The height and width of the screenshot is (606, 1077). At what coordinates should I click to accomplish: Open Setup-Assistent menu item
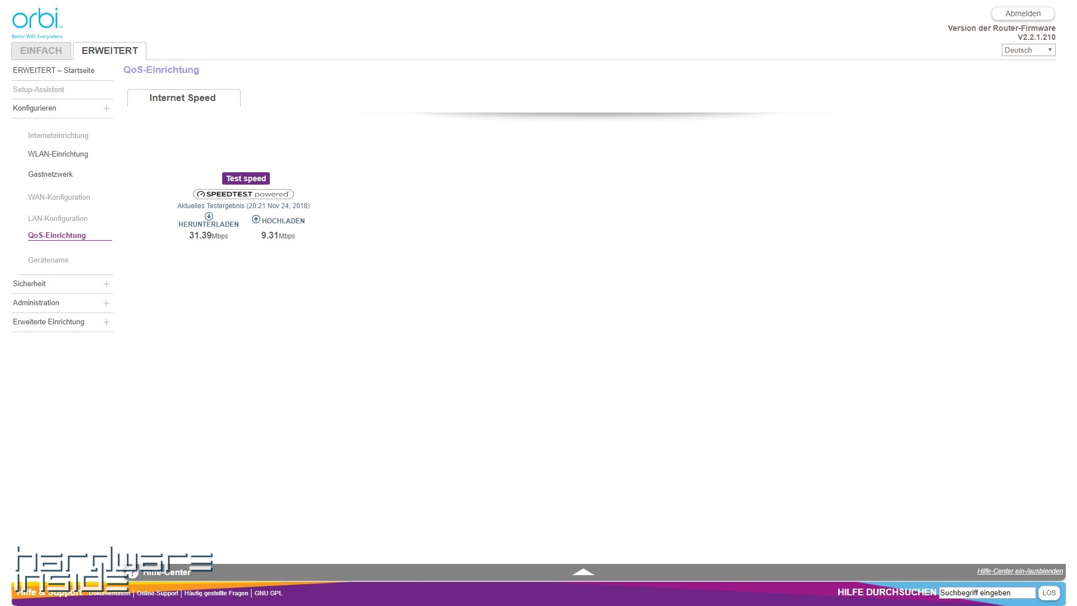point(38,89)
